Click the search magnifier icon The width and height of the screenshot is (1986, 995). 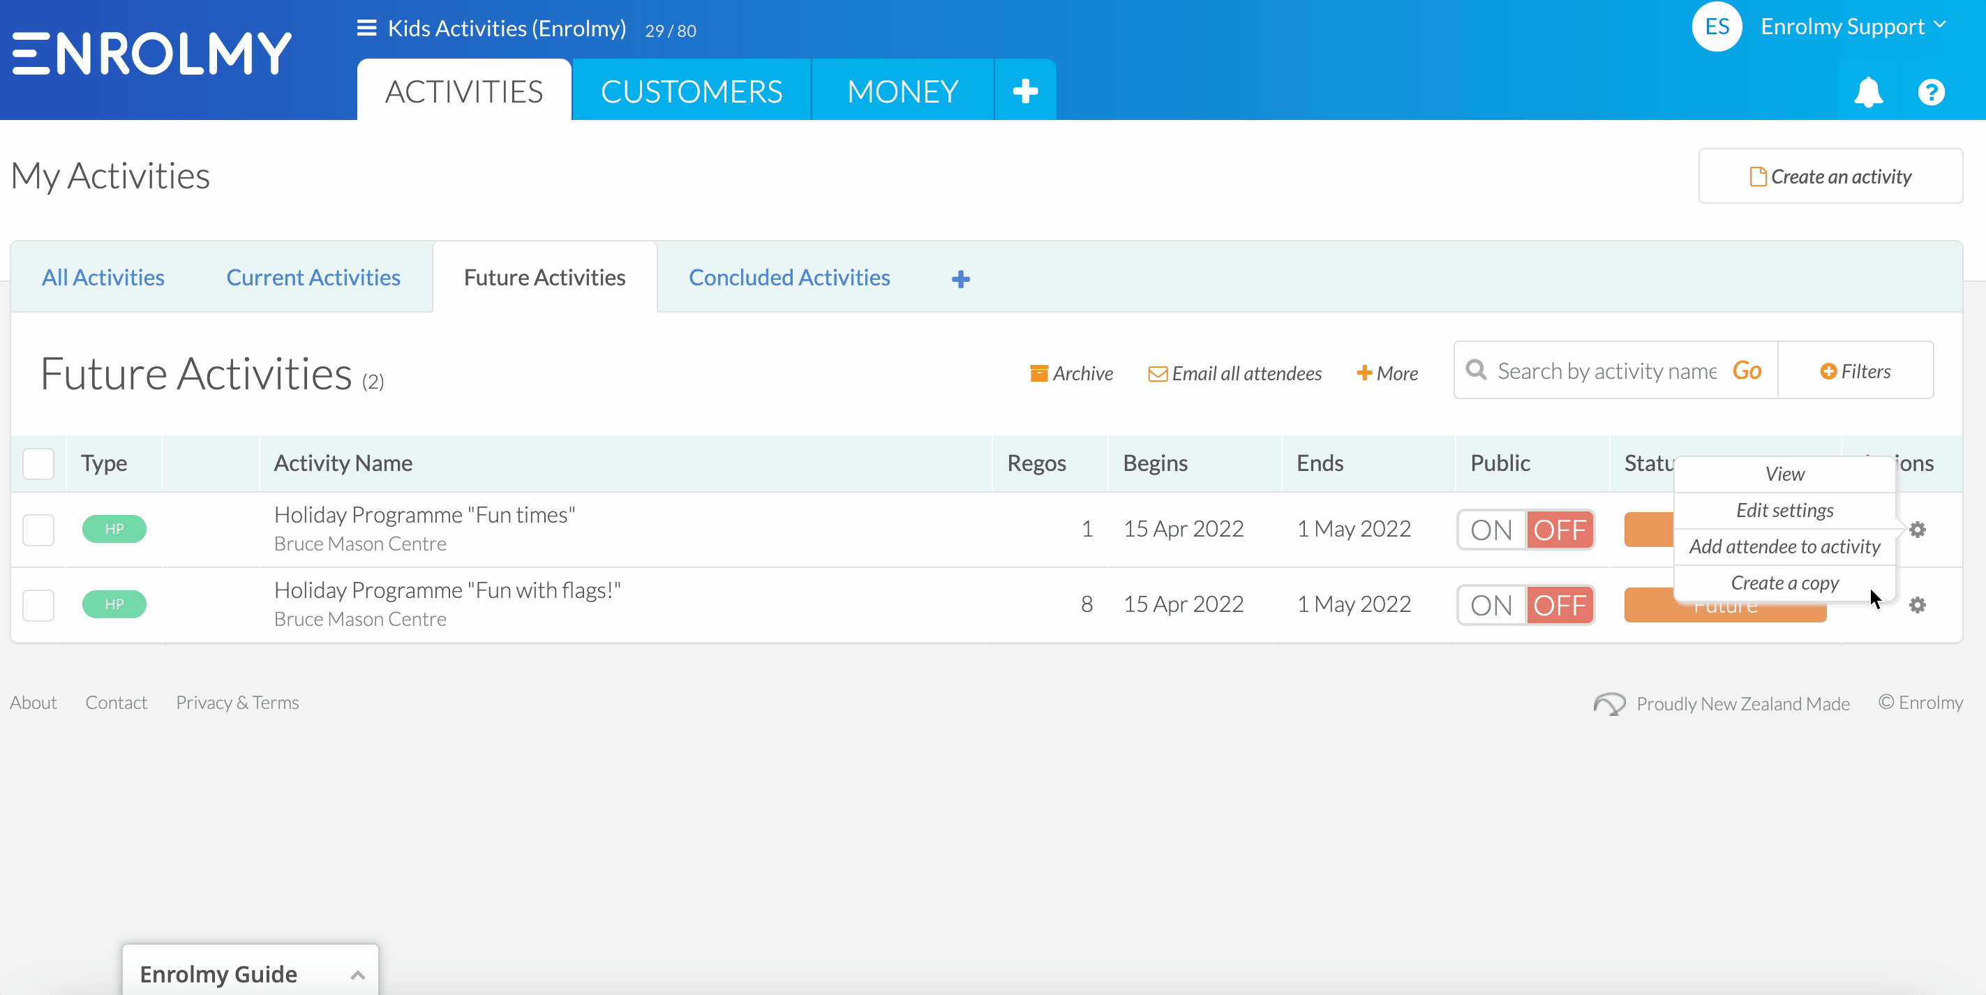coord(1476,370)
